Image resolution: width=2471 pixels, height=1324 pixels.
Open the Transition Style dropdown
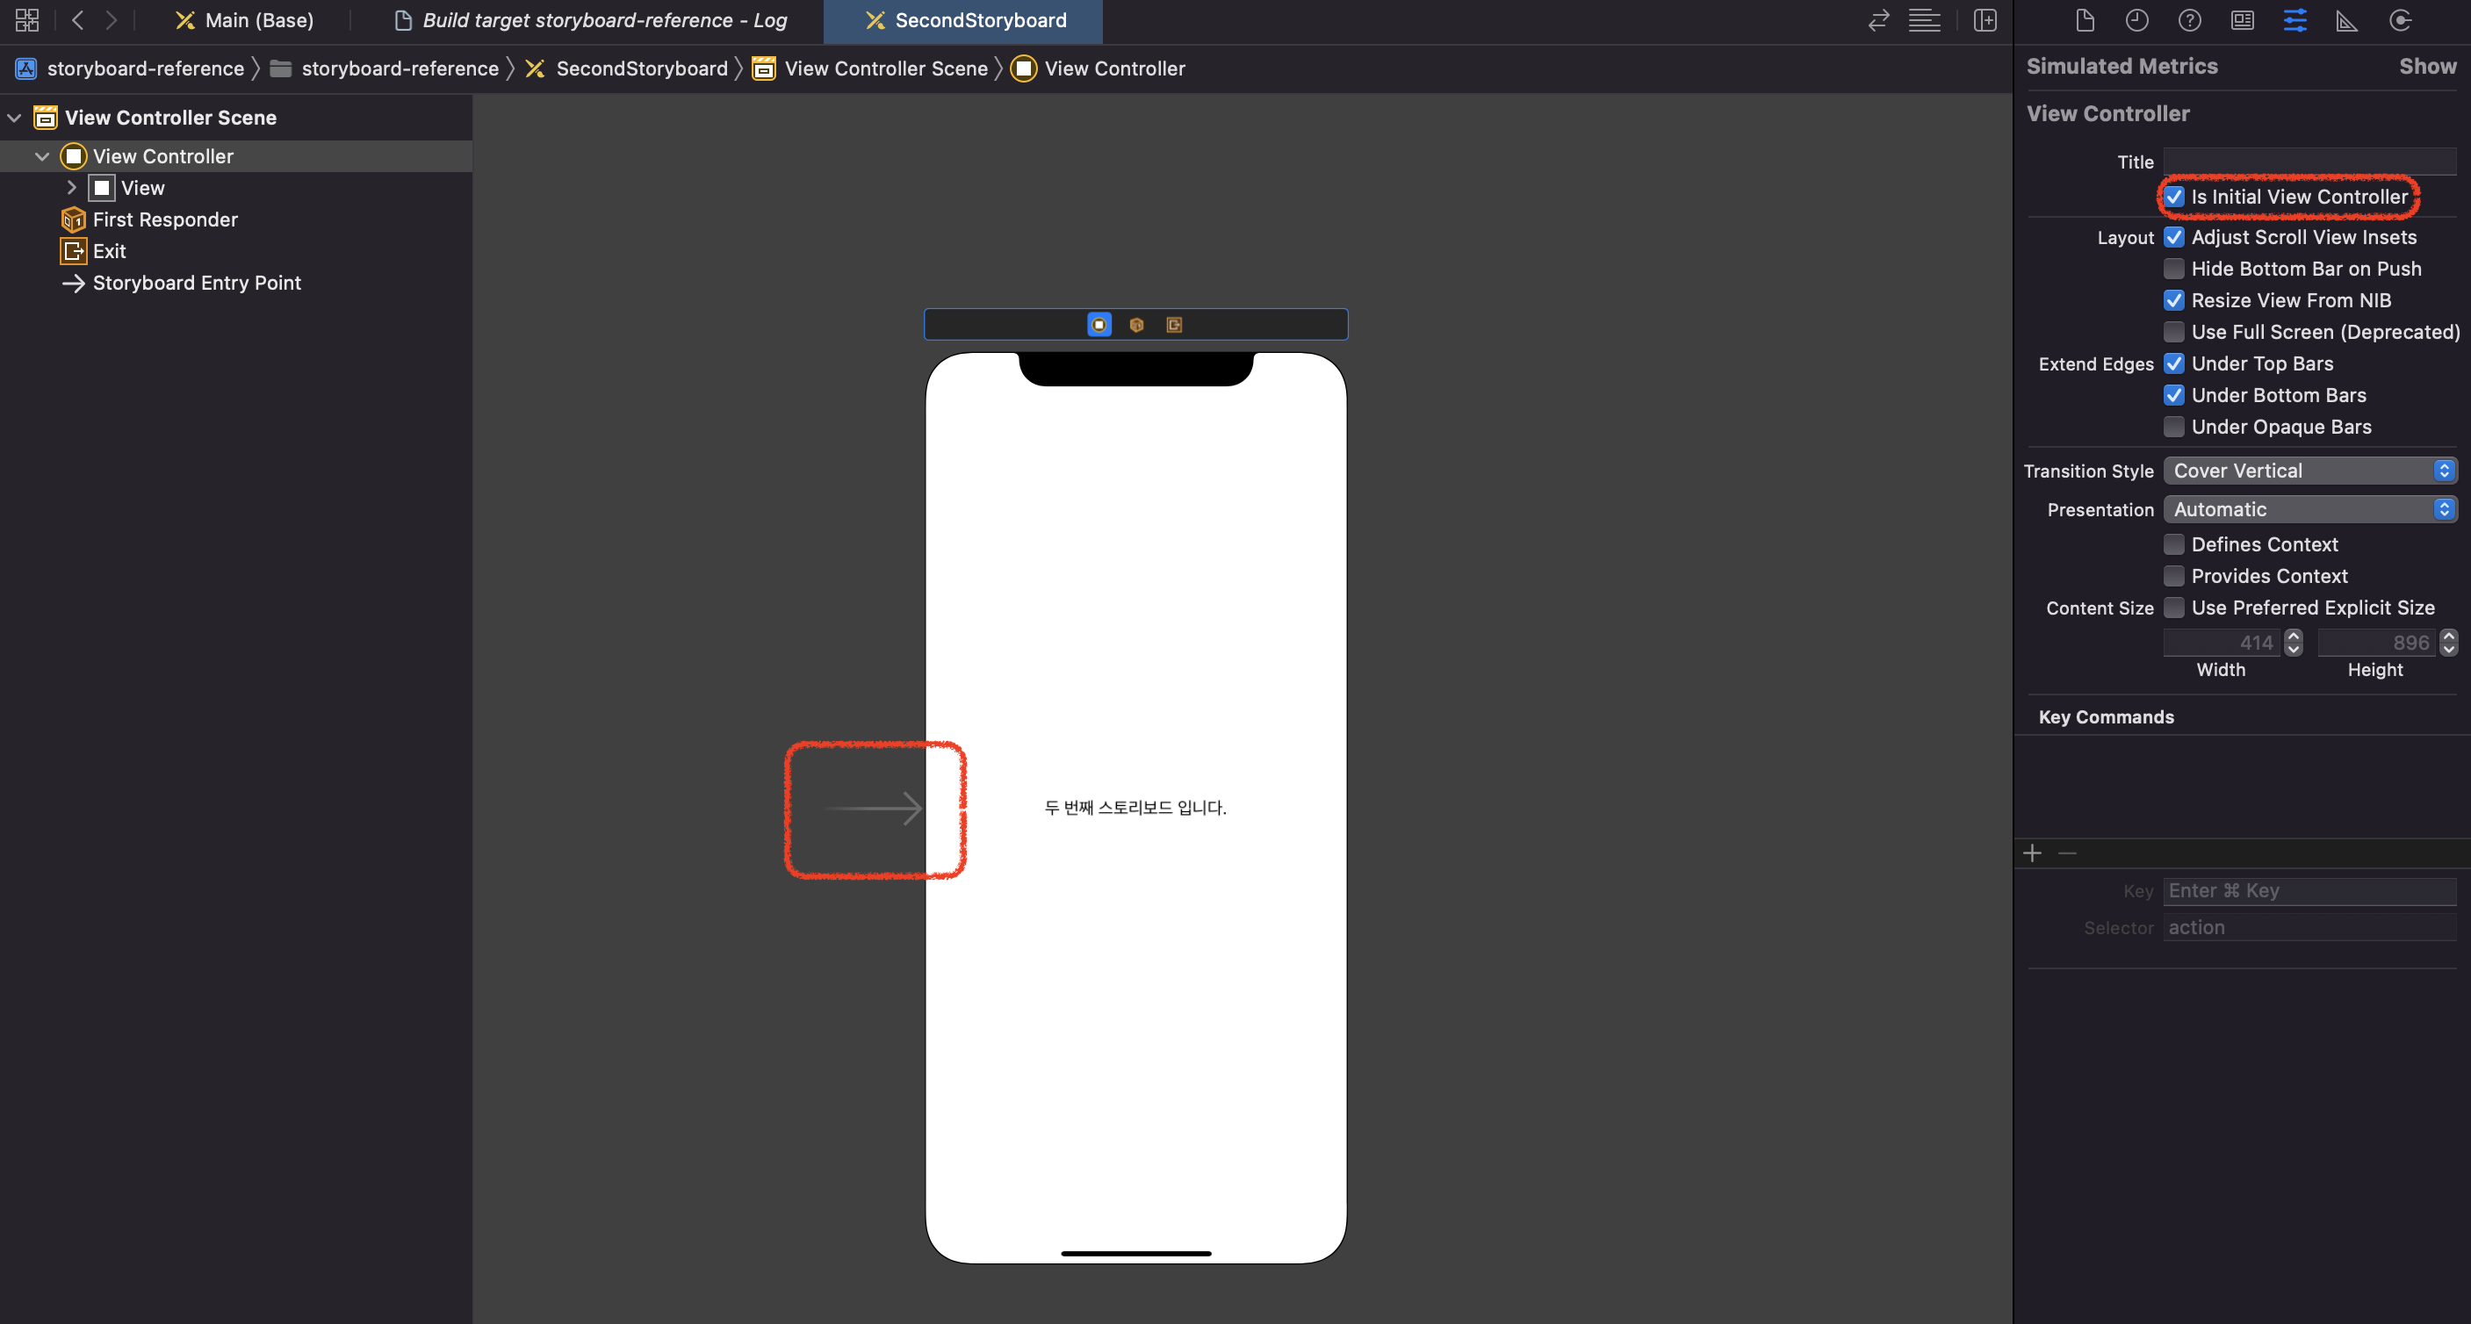point(2309,471)
